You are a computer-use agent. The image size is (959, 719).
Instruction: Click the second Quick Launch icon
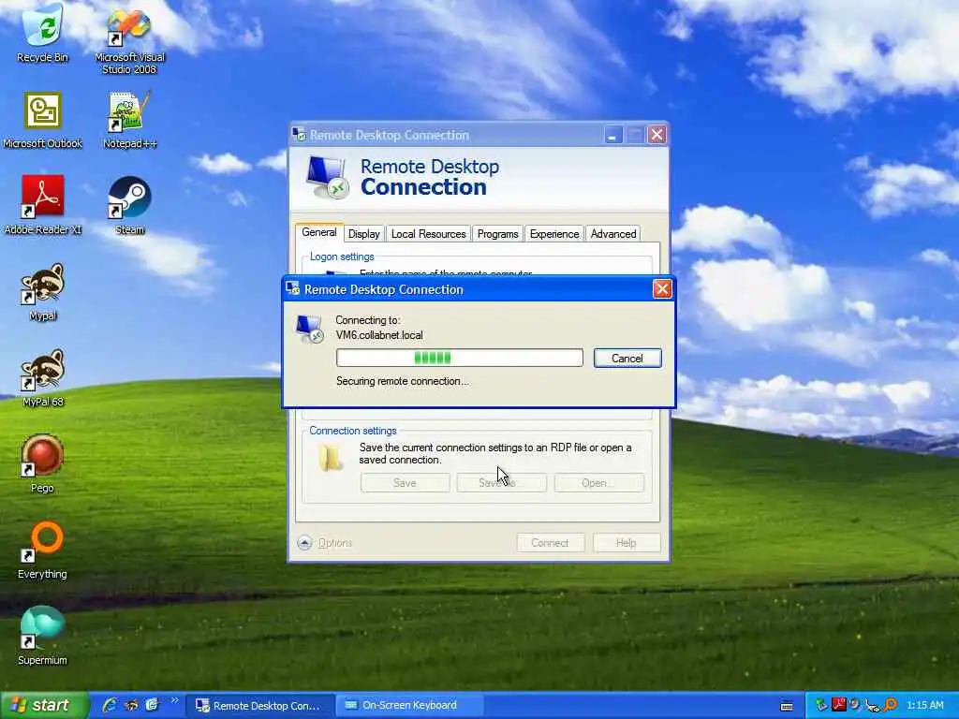tap(131, 705)
